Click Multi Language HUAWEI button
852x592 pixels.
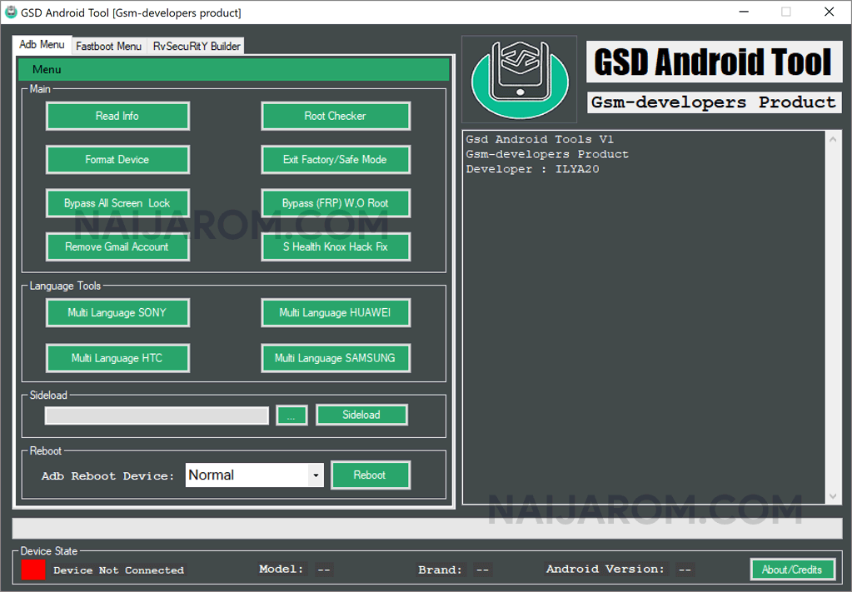336,313
